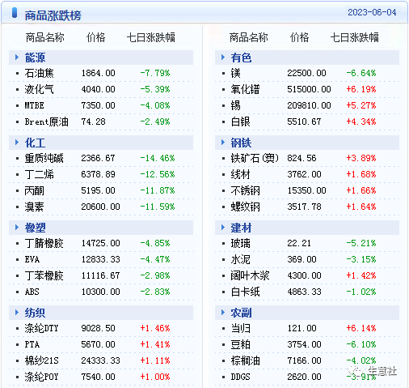Click the blue icon beside 商品涨跌榜
This screenshot has width=409, height=388.
[15, 13]
